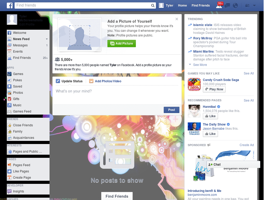Click Hannibal page thumbnail
Image resolution: width=267 pixels, height=200 pixels.
(194, 111)
